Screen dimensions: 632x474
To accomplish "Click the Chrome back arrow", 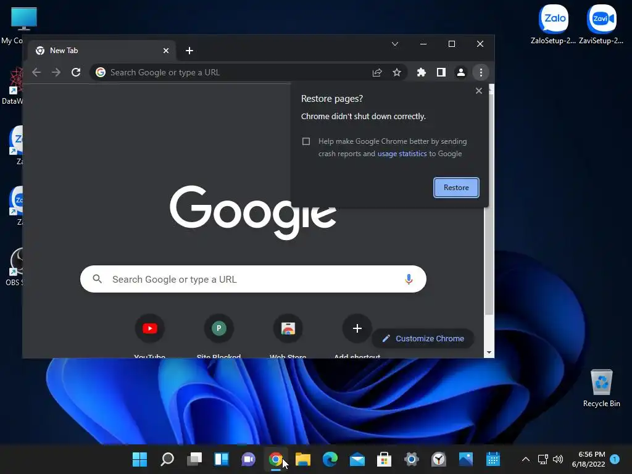I will point(36,73).
